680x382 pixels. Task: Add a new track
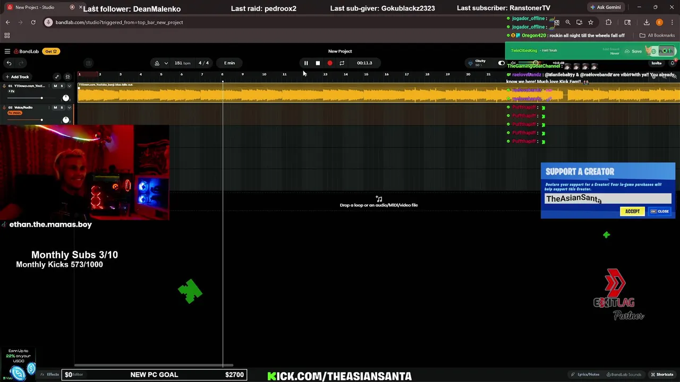pos(17,77)
